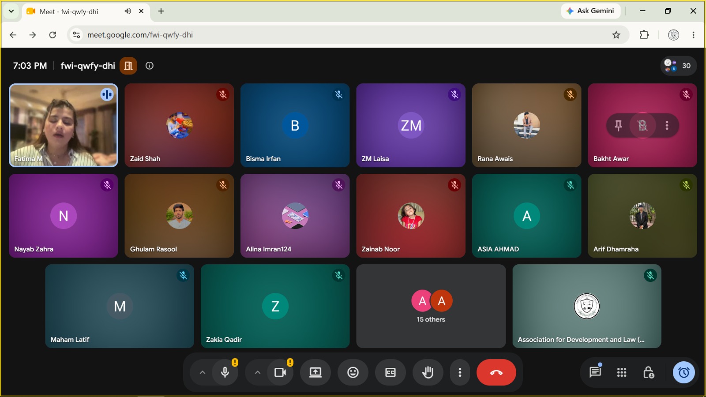
Task: Turn on closed captions
Action: tap(391, 372)
